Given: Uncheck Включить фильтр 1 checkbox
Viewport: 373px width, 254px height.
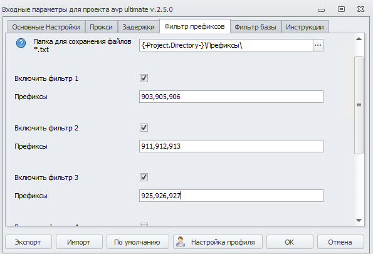Looking at the screenshot, I should coord(144,78).
